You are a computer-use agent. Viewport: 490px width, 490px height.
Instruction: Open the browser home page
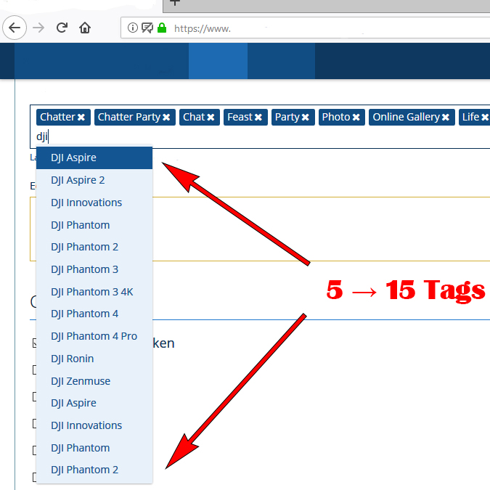click(x=85, y=28)
